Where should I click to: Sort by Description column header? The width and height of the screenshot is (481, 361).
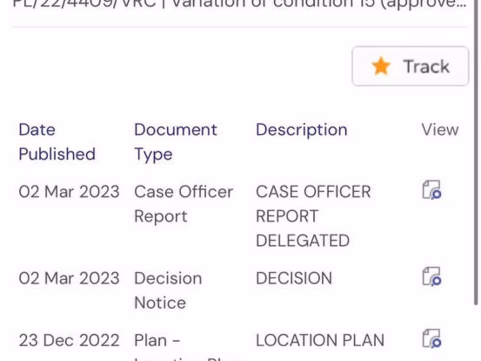pos(302,130)
